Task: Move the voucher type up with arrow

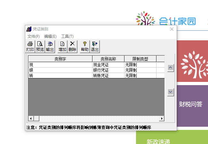Action: [x=171, y=68]
